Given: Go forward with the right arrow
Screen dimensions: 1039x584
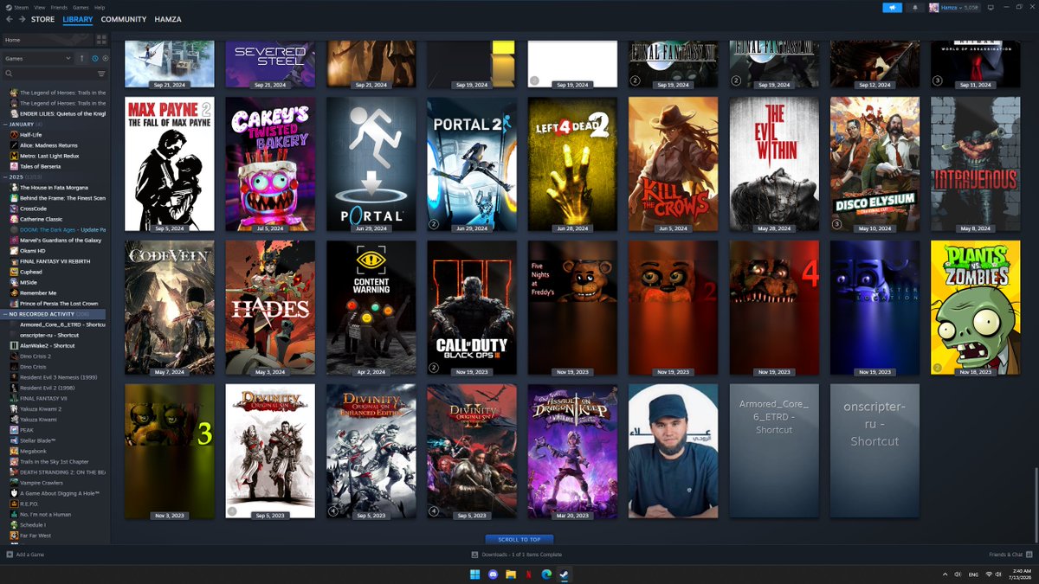Looking at the screenshot, I should coord(21,19).
